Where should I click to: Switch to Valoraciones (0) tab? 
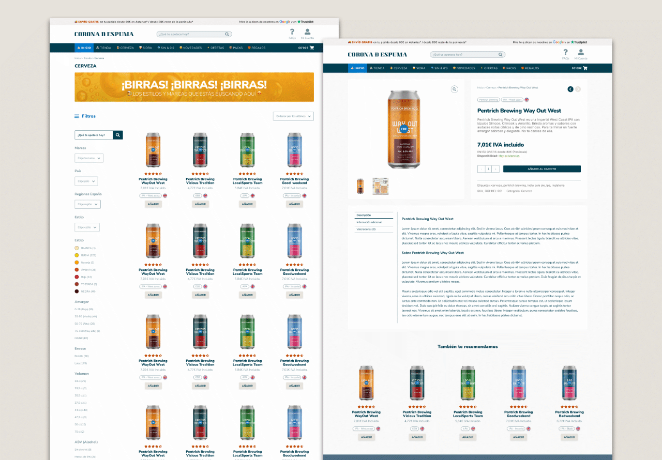click(373, 229)
